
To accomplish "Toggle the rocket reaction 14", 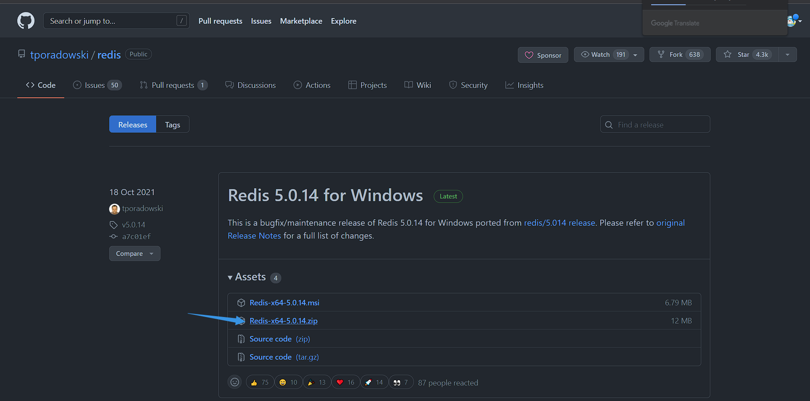I will [374, 382].
